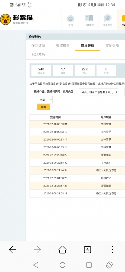
Task: Open the 首页 home paw icon
Action: [70, 18]
